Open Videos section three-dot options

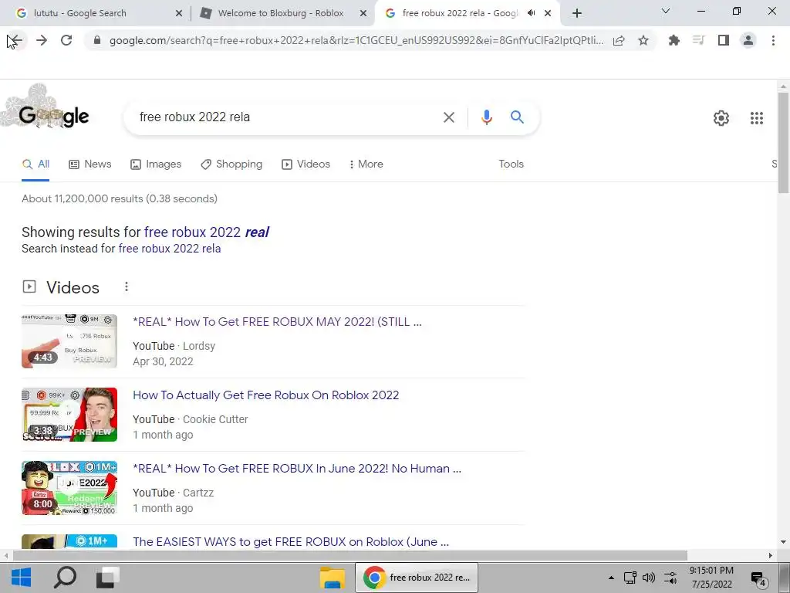click(x=127, y=286)
